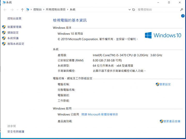Viewport: 186px width, 139px height.
Task: Click the shield icon beside 變更產品金鑰
Action: point(161,121)
